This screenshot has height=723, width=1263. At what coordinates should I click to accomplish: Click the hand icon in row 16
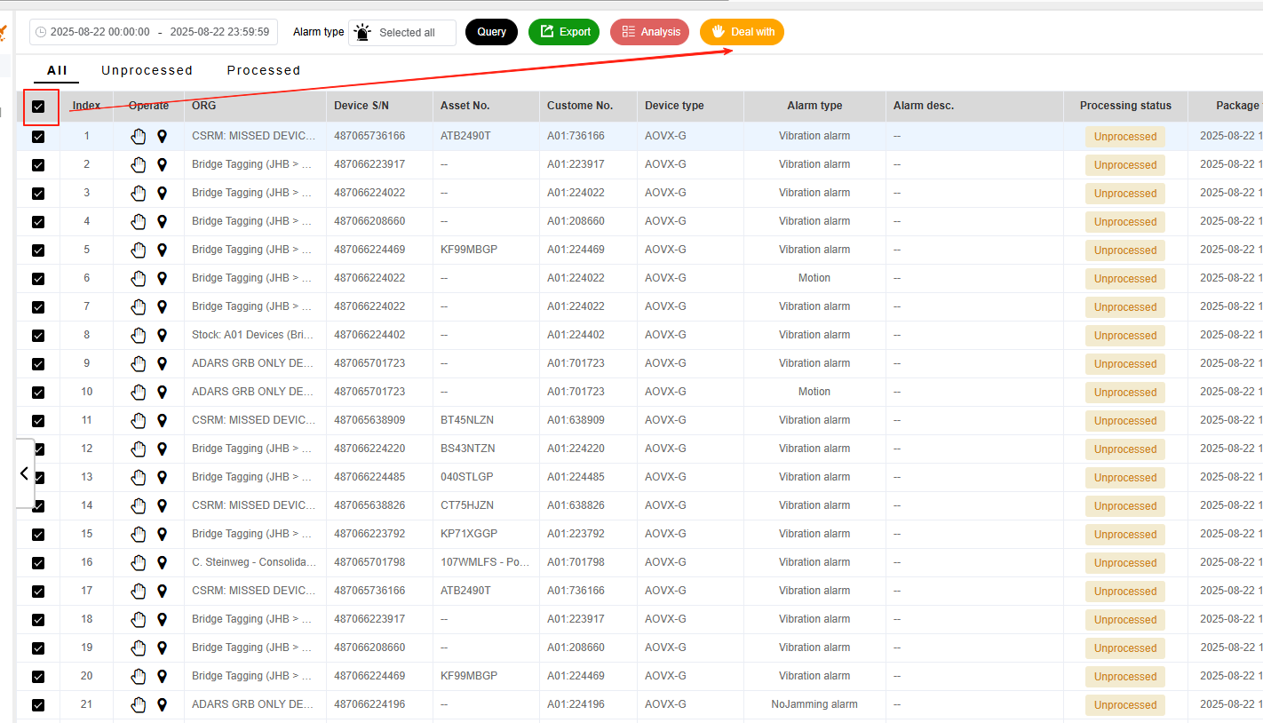coord(138,562)
